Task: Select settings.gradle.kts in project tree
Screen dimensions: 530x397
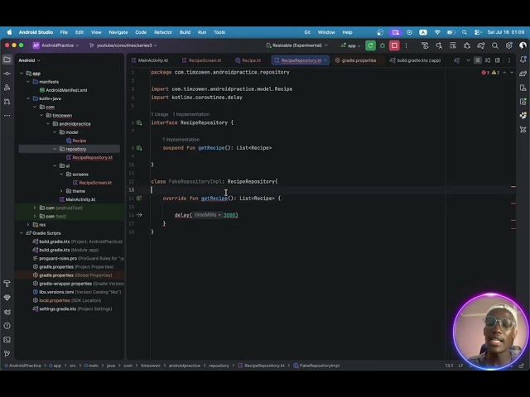Action: [x=72, y=309]
